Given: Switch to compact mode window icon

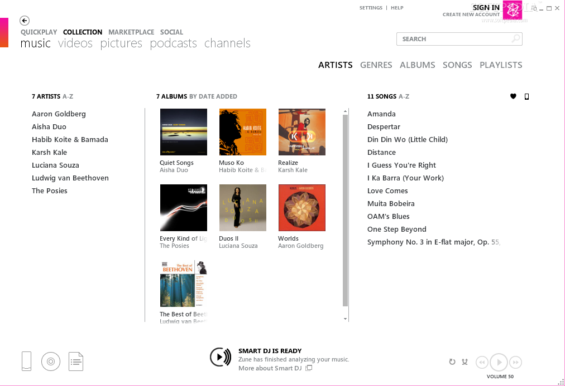Looking at the screenshot, I should [534, 8].
